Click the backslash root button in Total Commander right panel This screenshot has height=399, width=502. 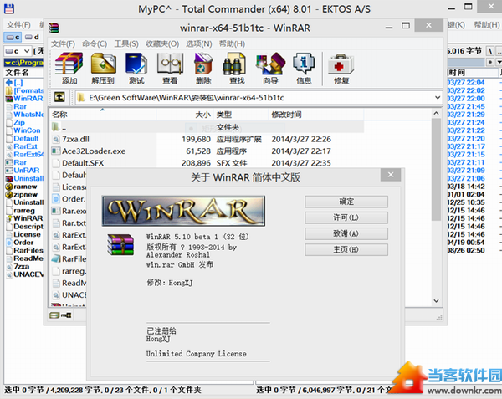(x=490, y=51)
